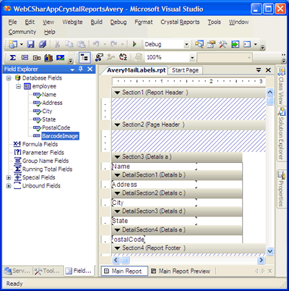Image resolution: width=289 pixels, height=291 pixels.
Task: Select Parameter Fields node
Action: (43, 153)
